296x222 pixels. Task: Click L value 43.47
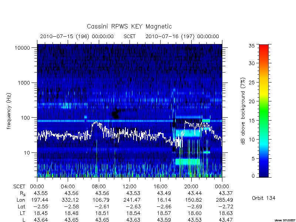coord(225,220)
